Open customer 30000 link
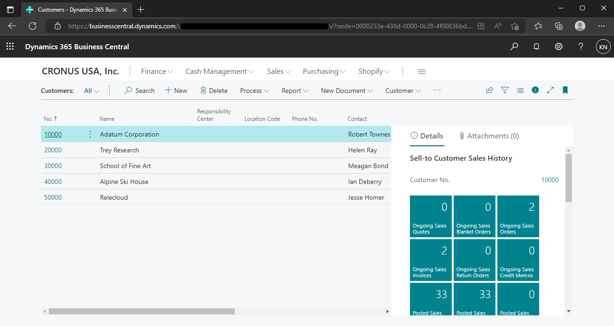Screen dimensions: 614x326 (53, 166)
